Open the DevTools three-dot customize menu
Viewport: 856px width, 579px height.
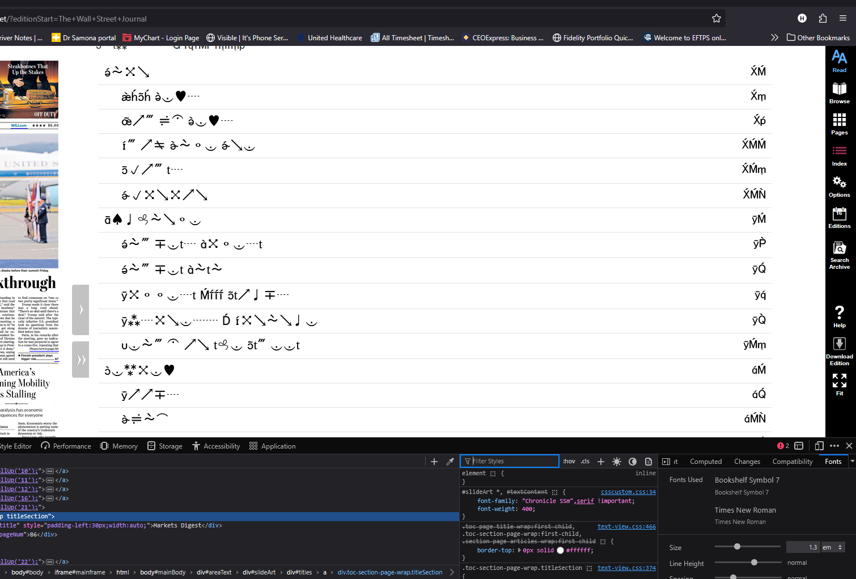coord(834,446)
